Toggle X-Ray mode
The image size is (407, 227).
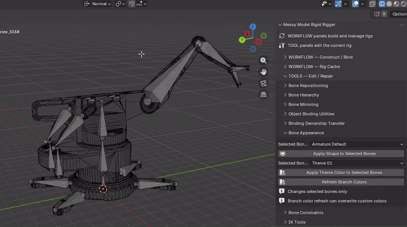pos(372,4)
